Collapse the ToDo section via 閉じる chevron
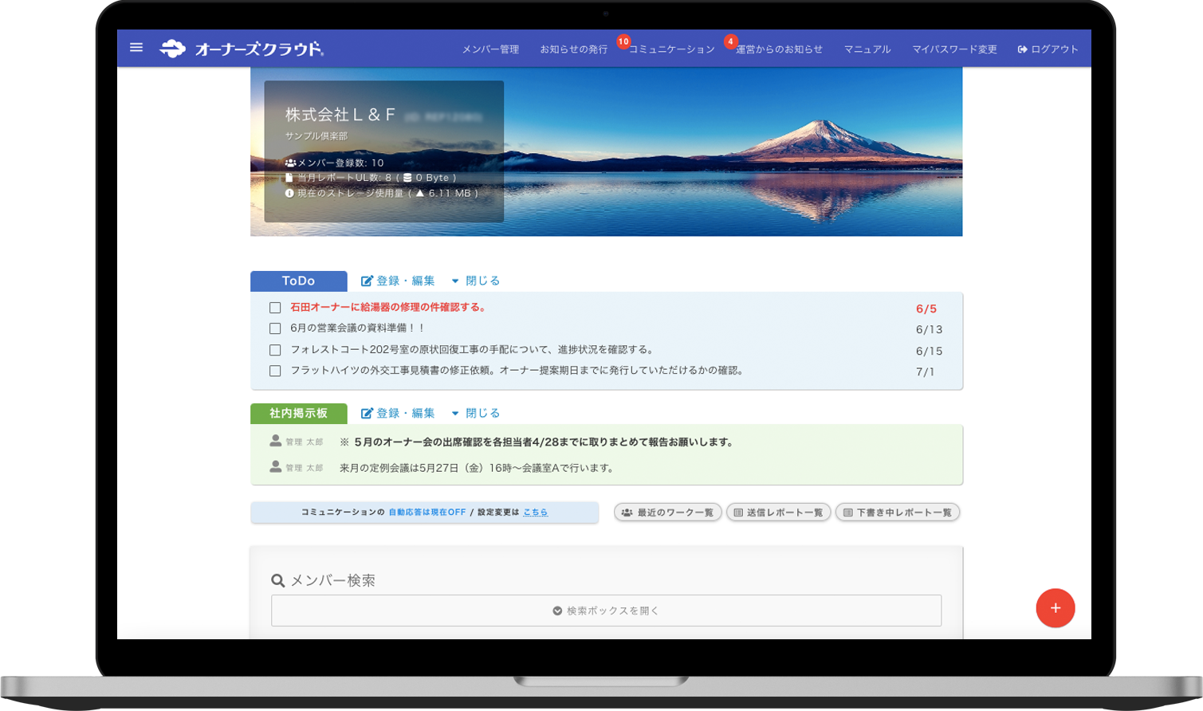The height and width of the screenshot is (711, 1203). [454, 281]
